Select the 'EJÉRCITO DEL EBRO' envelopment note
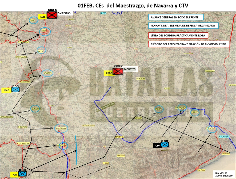The height and width of the screenshot is (179, 236). [x=189, y=44]
